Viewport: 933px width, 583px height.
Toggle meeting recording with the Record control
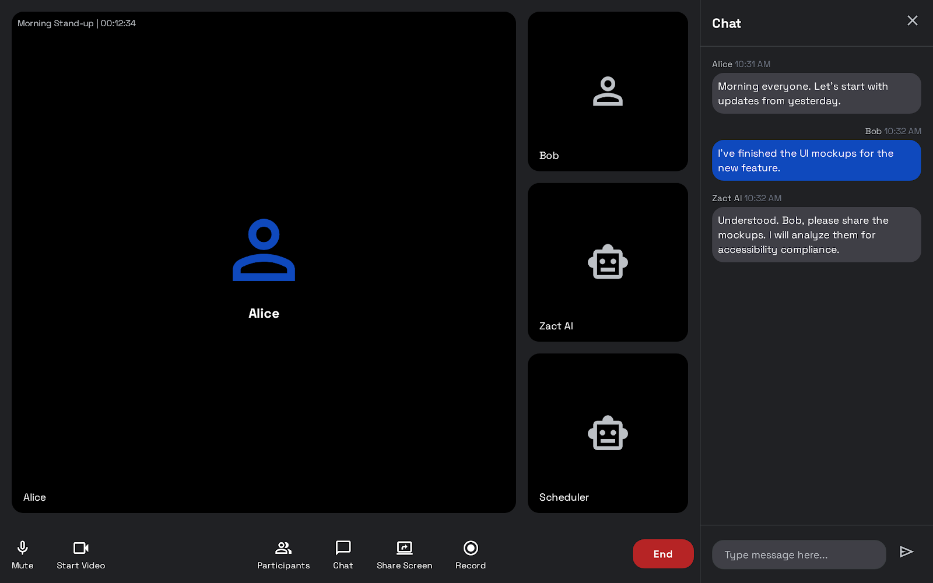470,554
